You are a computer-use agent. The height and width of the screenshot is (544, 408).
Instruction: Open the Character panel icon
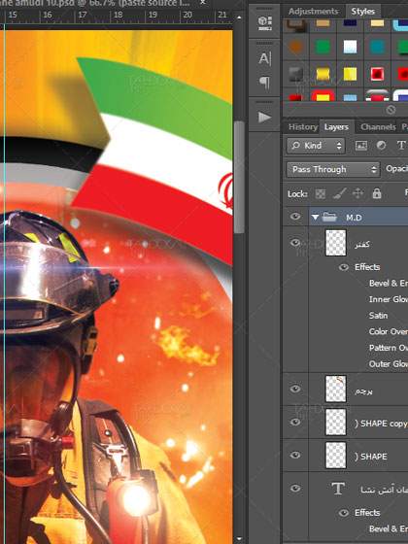264,58
